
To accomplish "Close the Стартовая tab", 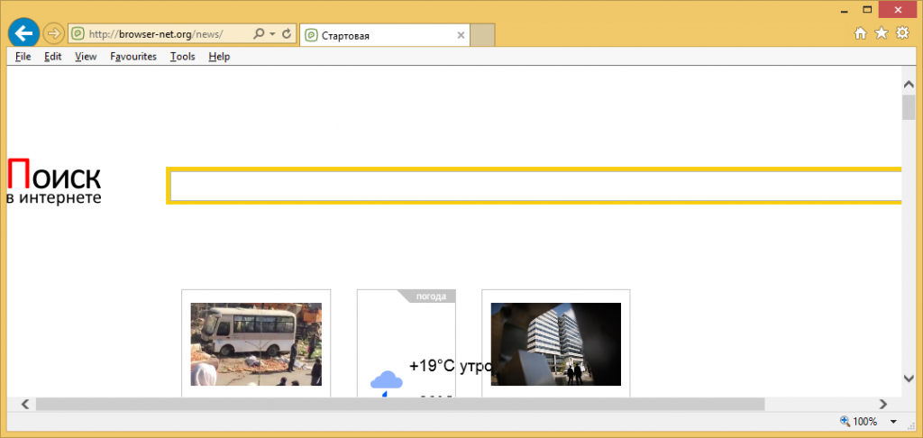I will [461, 35].
